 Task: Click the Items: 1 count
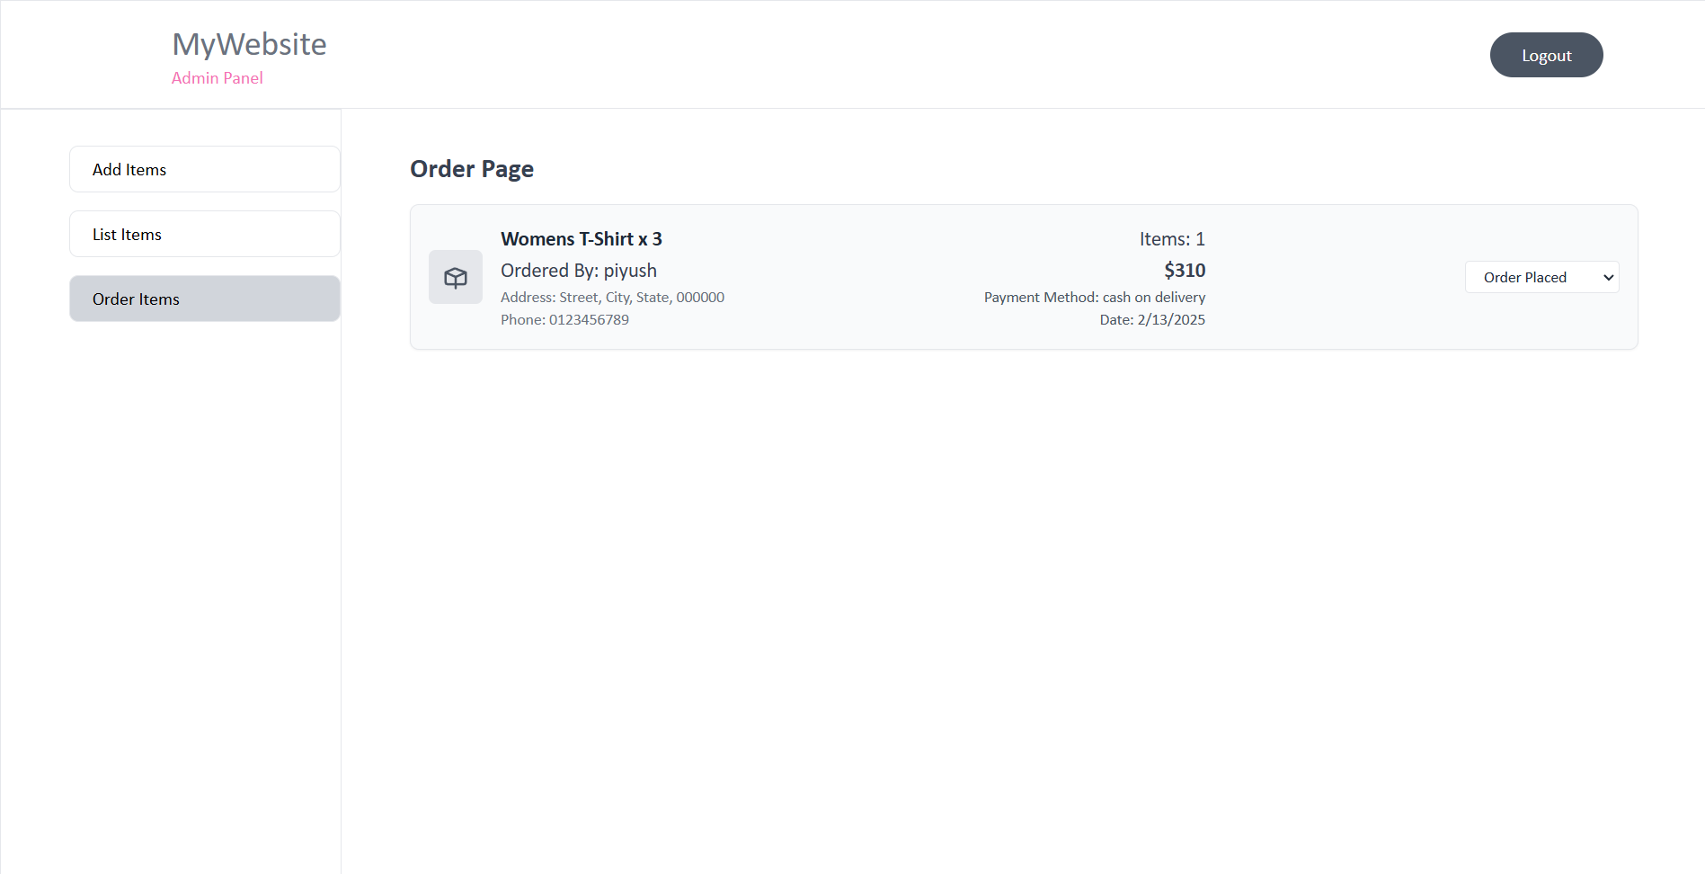coord(1172,239)
